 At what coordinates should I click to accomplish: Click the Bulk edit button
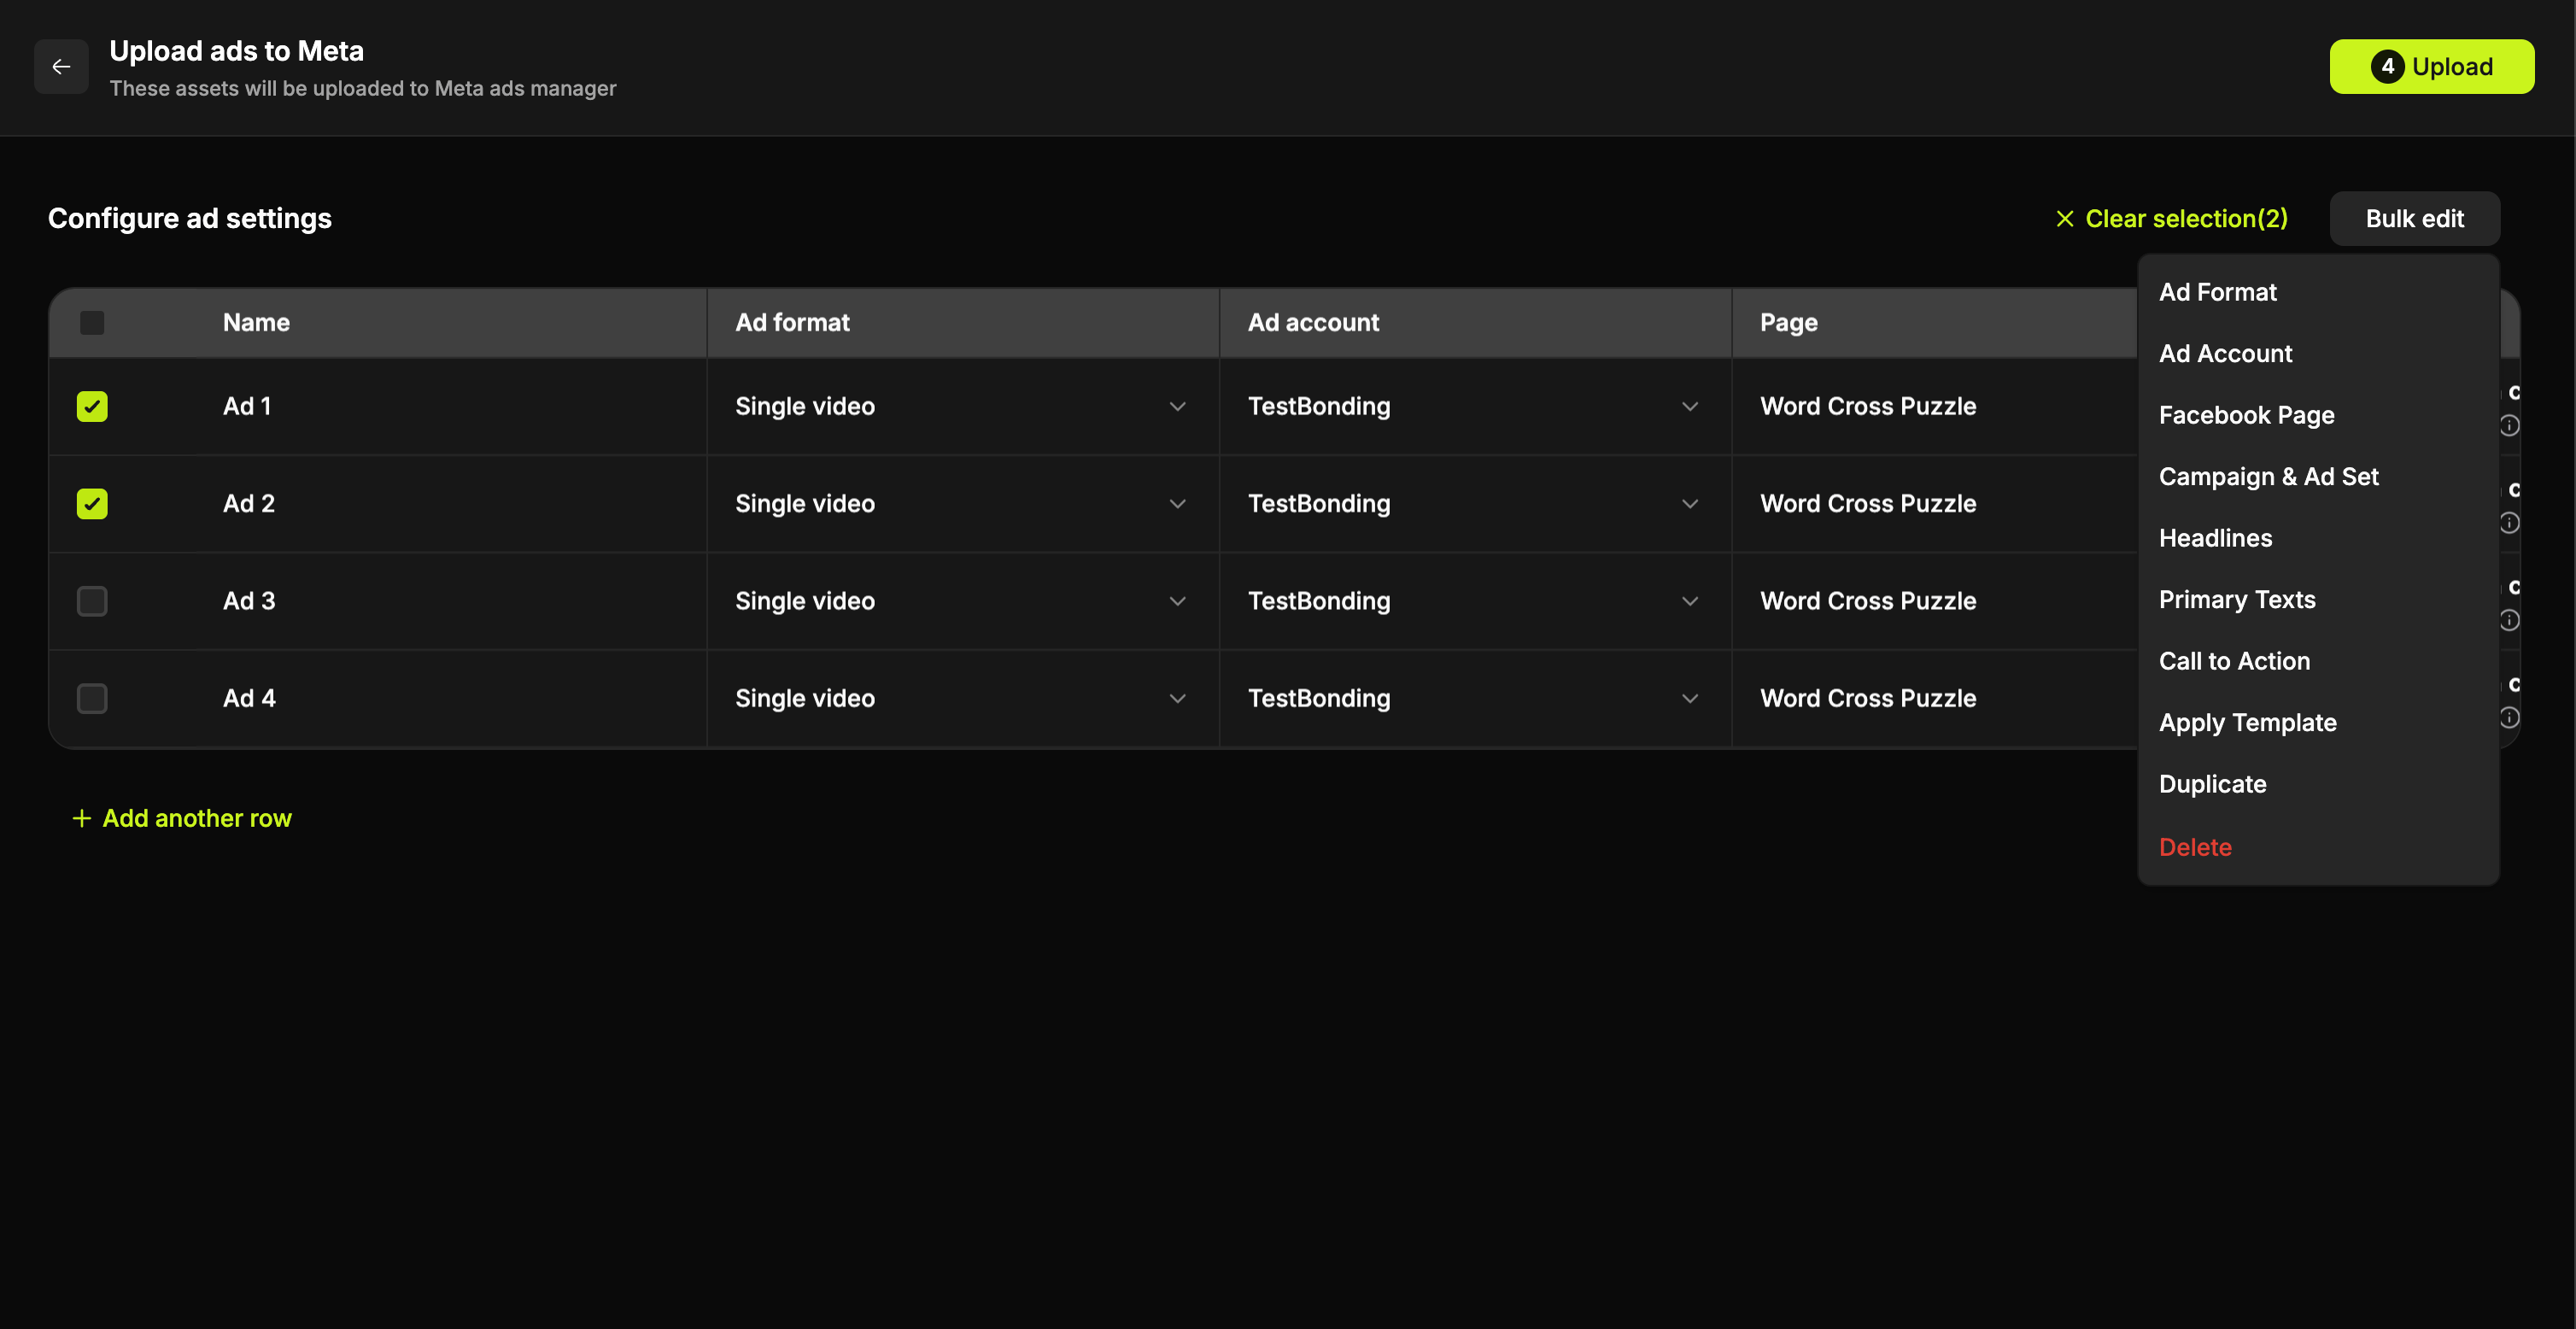[x=2414, y=219]
